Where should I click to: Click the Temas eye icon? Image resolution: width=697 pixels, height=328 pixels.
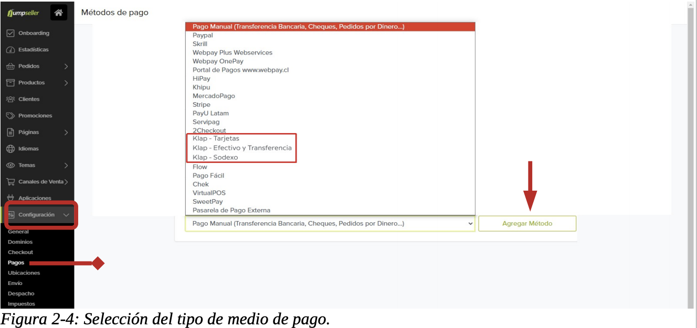[10, 165]
